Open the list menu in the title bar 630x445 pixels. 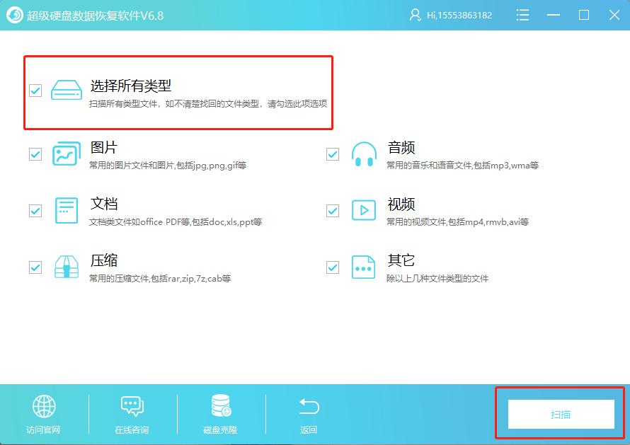click(x=522, y=14)
